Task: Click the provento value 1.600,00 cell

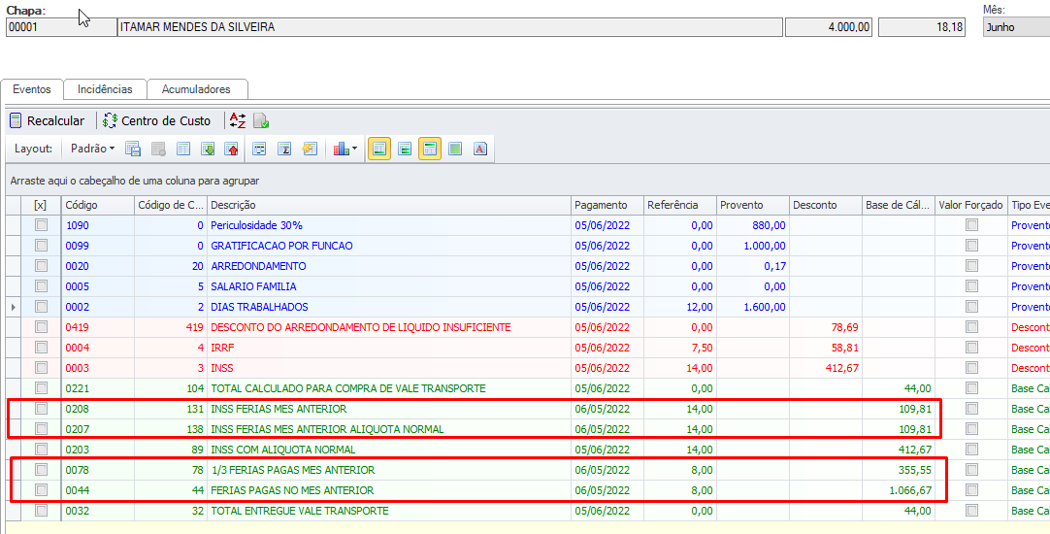Action: point(753,307)
